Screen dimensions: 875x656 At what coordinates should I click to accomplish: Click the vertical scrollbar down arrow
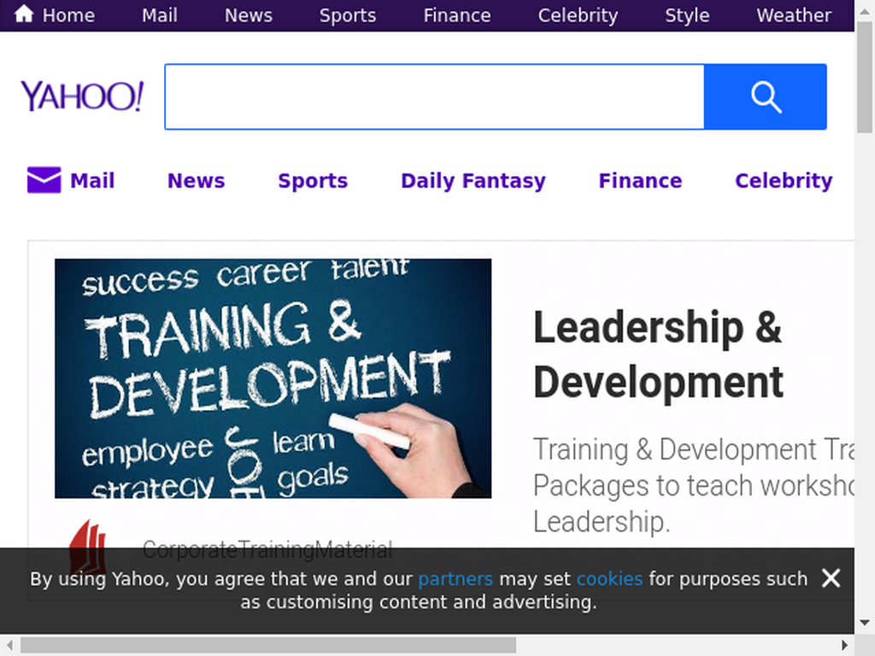coord(865,623)
